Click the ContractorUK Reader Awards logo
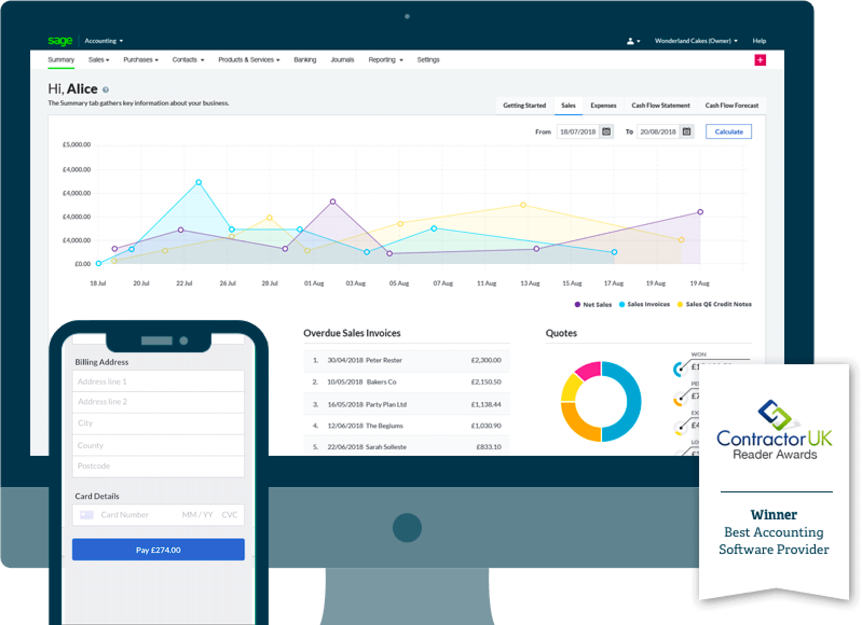 click(x=774, y=430)
